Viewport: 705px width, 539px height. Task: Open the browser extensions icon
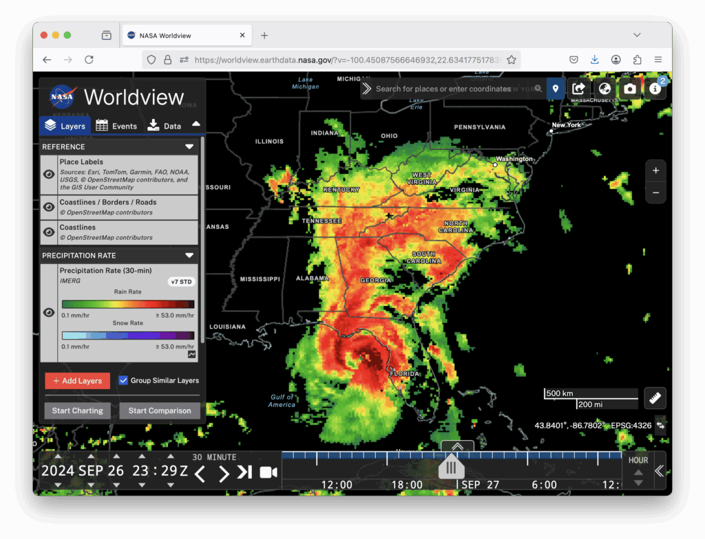[x=637, y=60]
